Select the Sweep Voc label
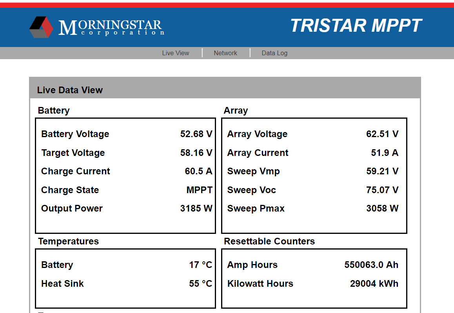This screenshot has height=313, width=454. pos(251,190)
